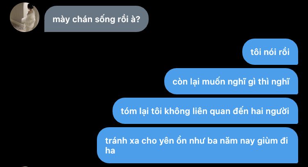Click the word "tránh" in the bottom bubble
This screenshot has width=308, height=167.
[116, 141]
